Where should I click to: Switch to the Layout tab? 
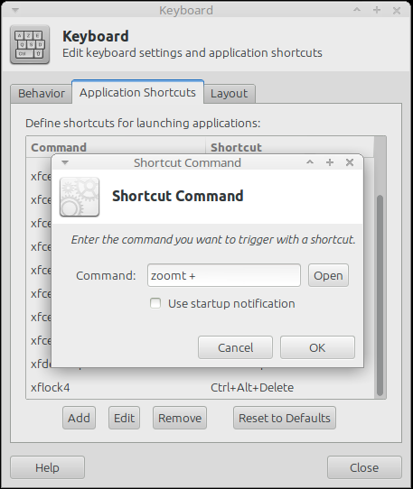pyautogui.click(x=230, y=93)
